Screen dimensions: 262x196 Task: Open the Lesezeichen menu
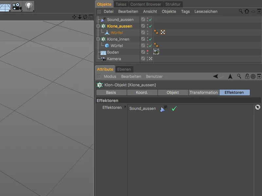click(206, 11)
